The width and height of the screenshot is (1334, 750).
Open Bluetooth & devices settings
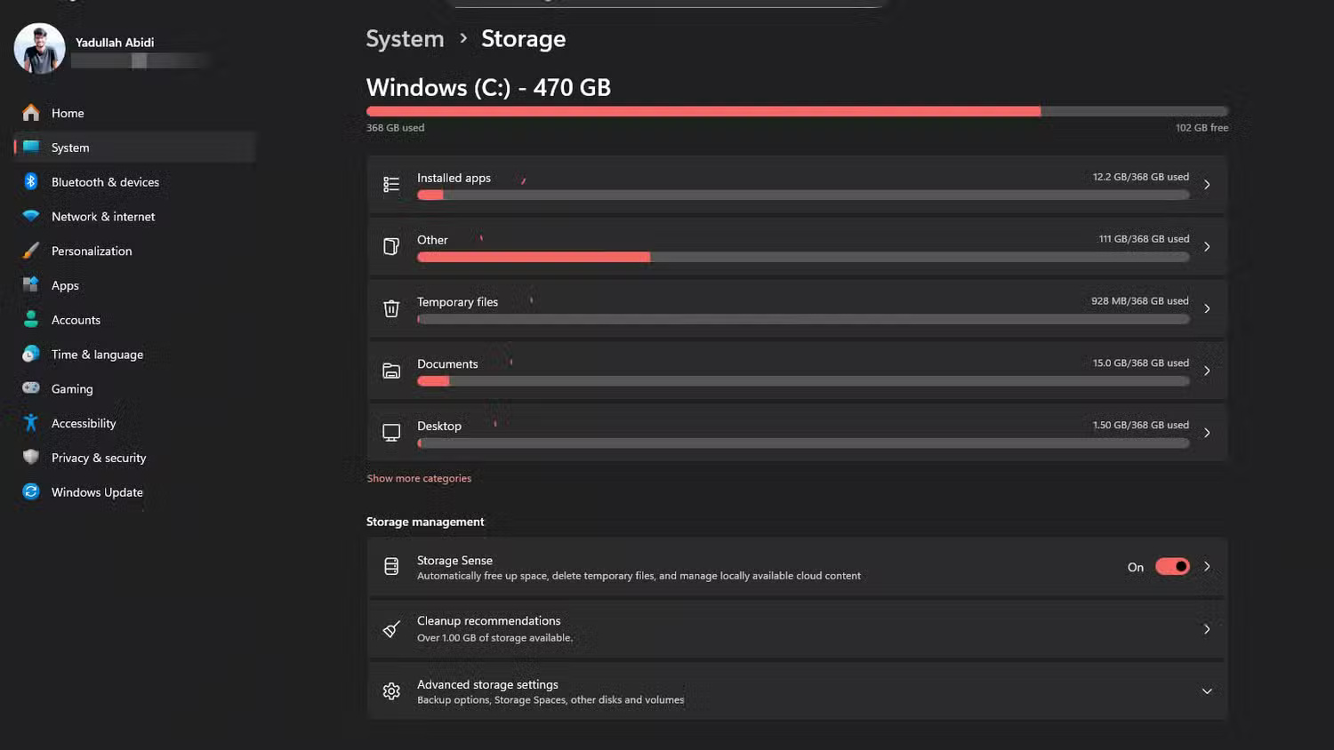click(105, 181)
